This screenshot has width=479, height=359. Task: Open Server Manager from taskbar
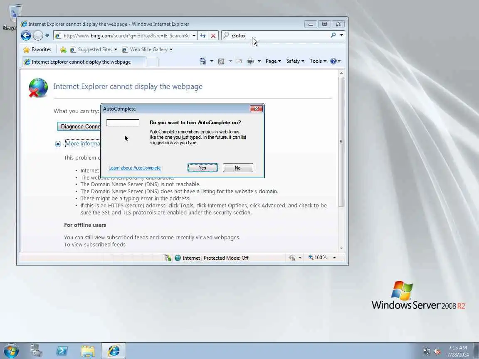click(36, 351)
